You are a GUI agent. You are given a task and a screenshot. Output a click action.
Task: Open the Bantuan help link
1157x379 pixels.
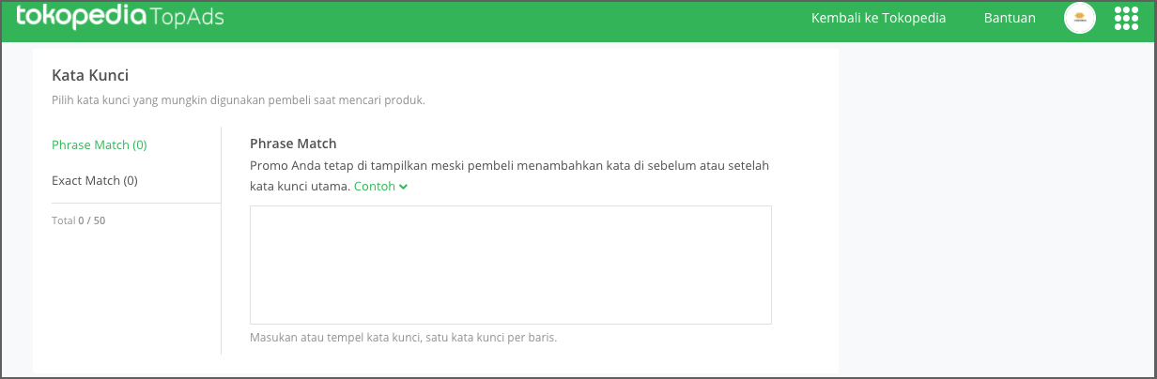(x=1010, y=18)
